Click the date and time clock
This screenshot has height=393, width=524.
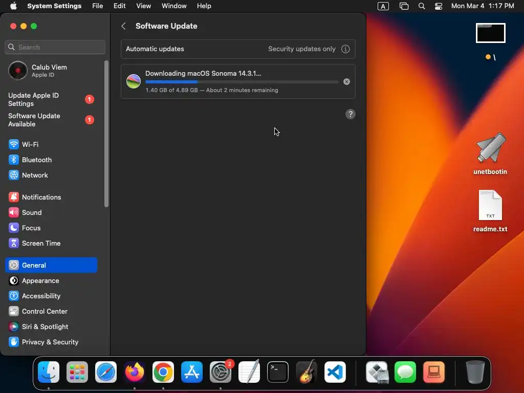point(483,6)
